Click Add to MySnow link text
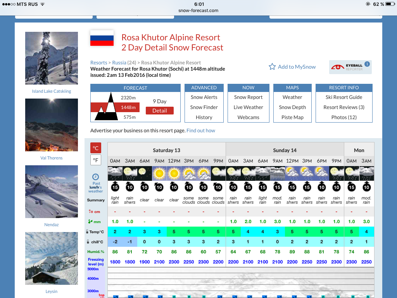 pyautogui.click(x=297, y=67)
